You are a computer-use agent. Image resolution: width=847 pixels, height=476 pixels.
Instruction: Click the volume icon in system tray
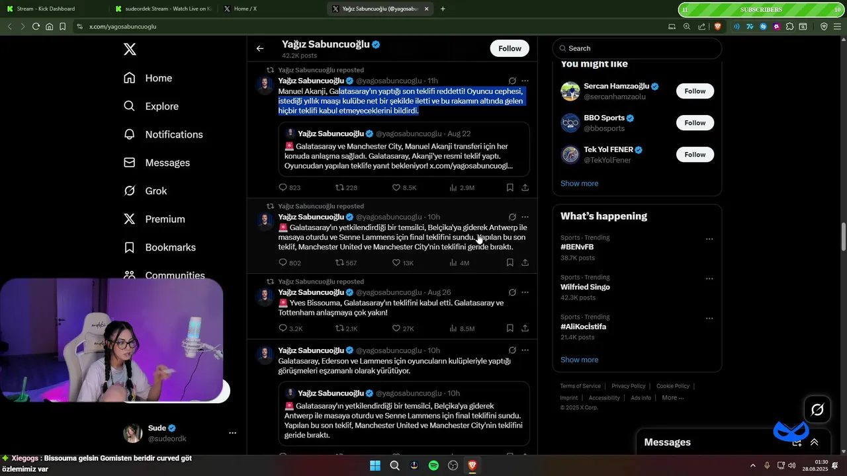[792, 465]
